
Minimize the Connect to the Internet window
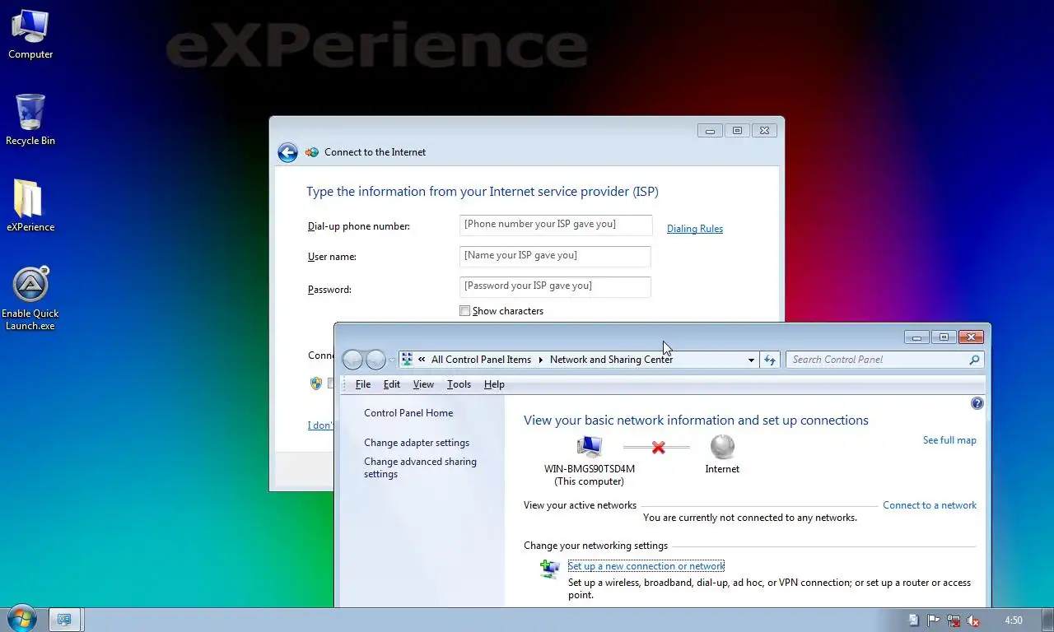(x=710, y=130)
